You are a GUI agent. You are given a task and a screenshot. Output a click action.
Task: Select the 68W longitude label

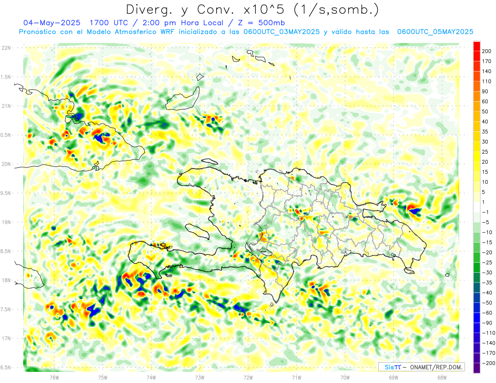click(x=442, y=378)
